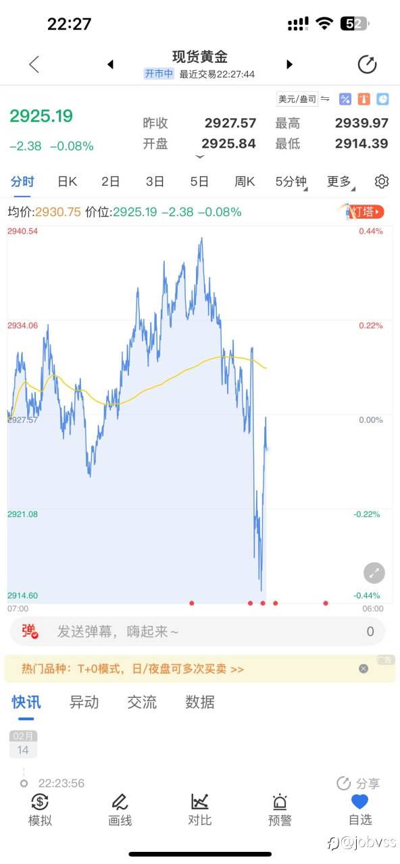Open the 预警 alert bell
The width and height of the screenshot is (400, 864).
(280, 809)
